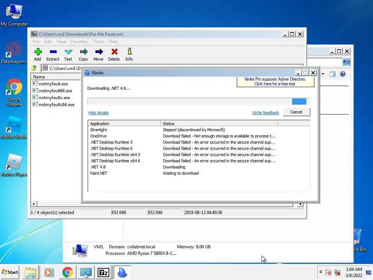
Task: Select the .NET Desktop Runtime 6 row
Action: (x=199, y=148)
